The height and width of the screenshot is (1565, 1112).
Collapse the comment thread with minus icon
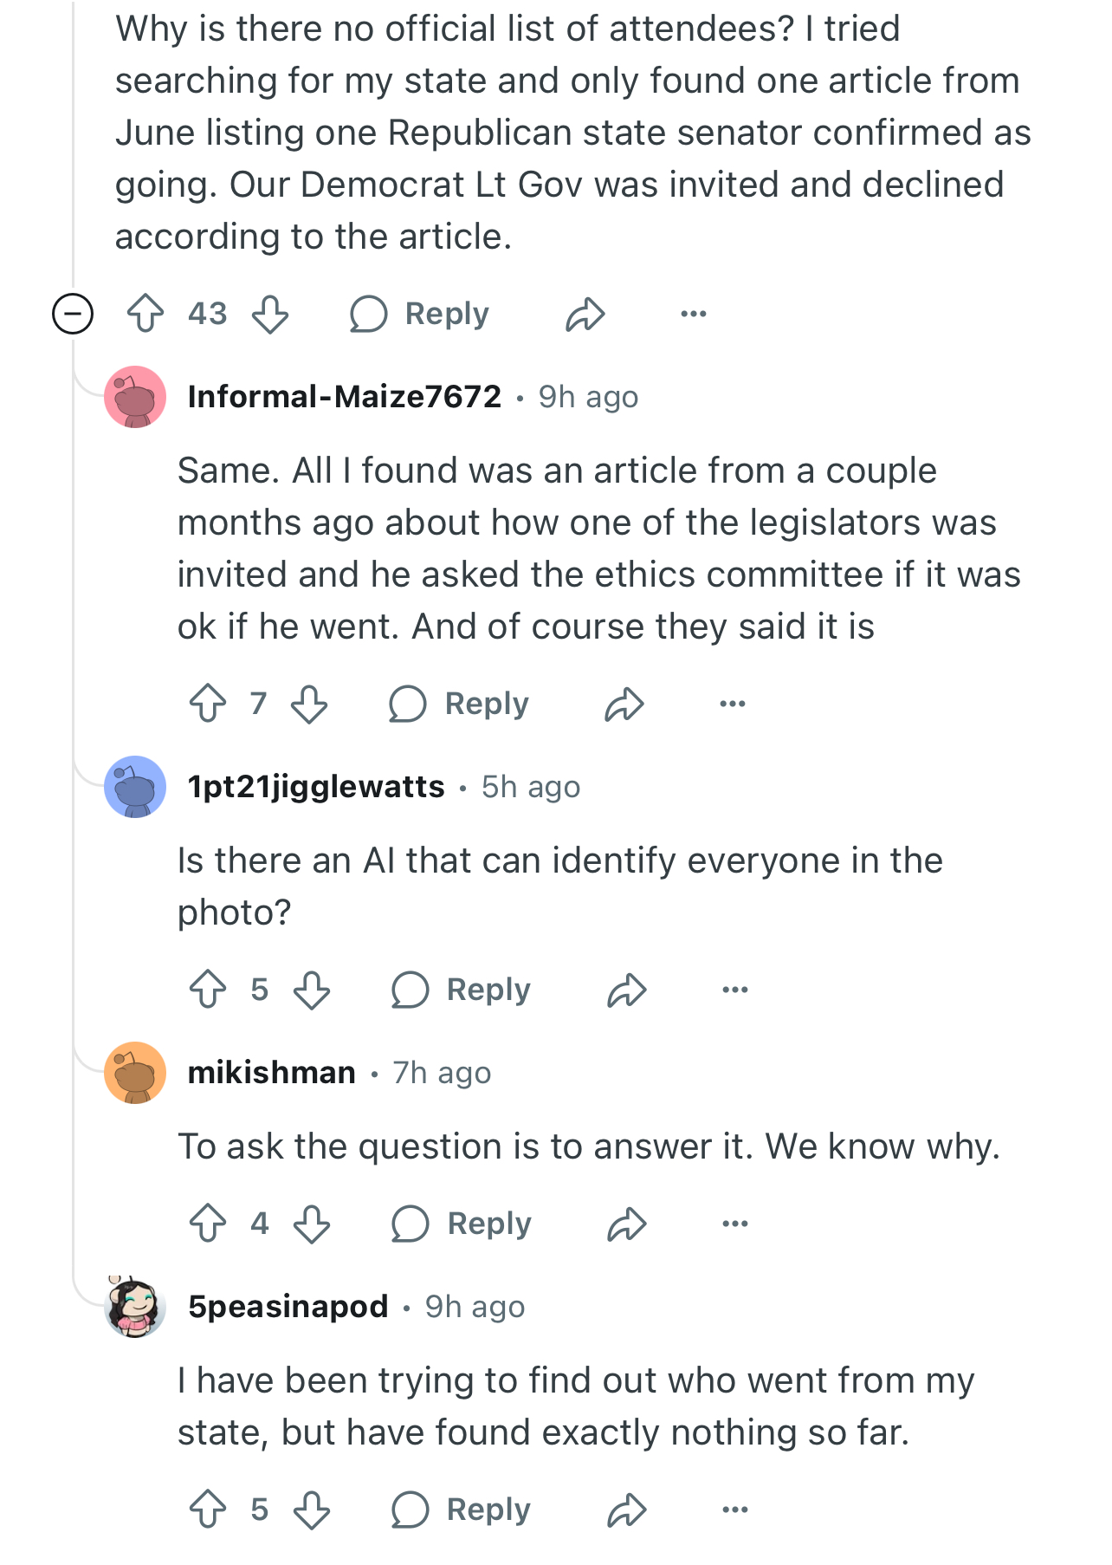(73, 314)
